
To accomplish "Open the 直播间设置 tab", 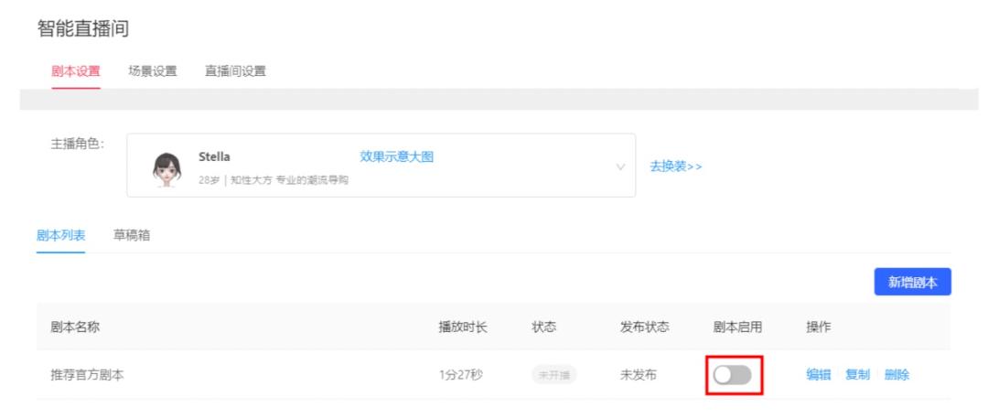I will point(235,71).
